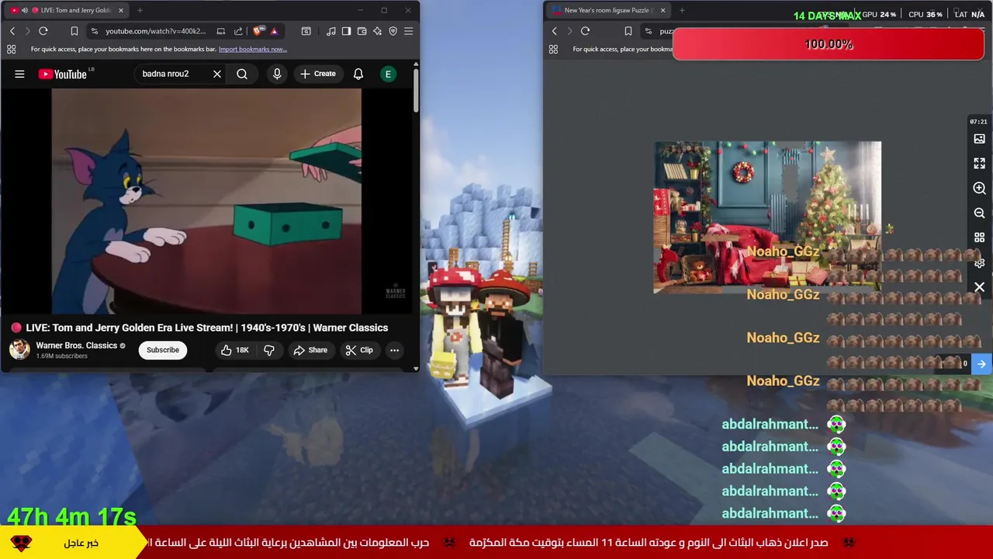Open apps grid icon on YouTube window bookmarks bar

[11, 49]
